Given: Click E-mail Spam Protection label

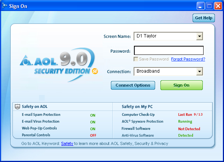Looking at the screenshot, I should point(41,115).
